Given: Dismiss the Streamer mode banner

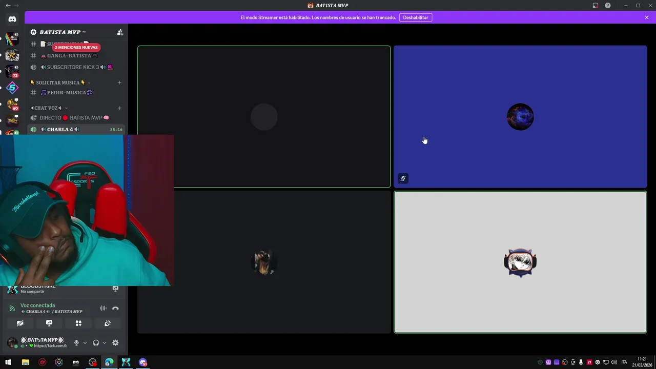Looking at the screenshot, I should tap(647, 17).
